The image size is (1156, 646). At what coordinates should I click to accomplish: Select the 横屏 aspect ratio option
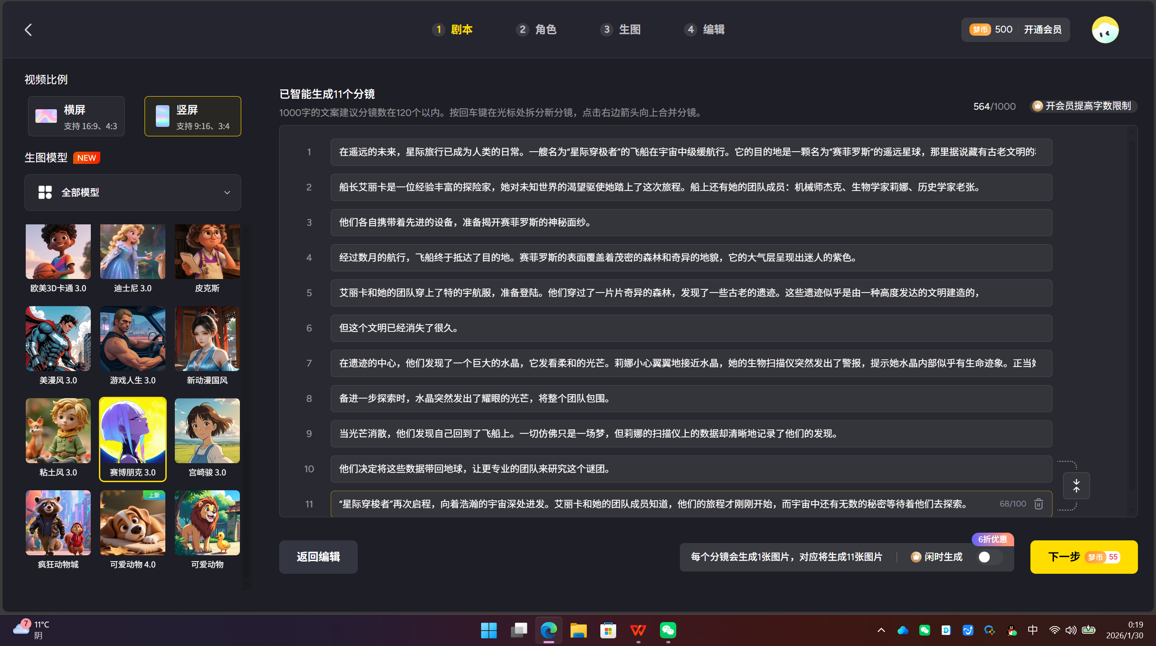click(76, 116)
